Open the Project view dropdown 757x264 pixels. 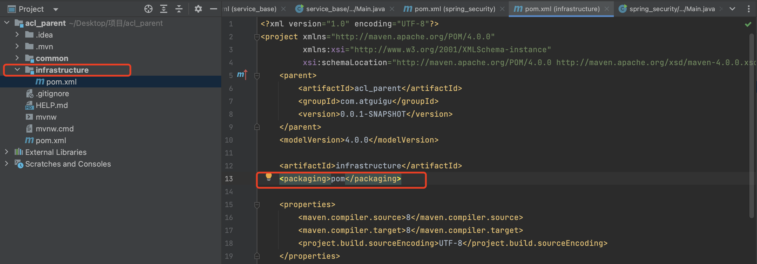[x=55, y=9]
